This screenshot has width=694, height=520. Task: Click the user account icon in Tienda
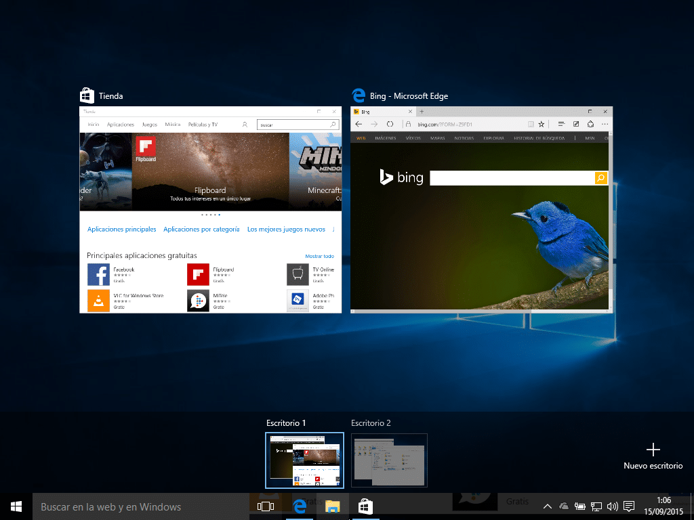[x=245, y=125]
